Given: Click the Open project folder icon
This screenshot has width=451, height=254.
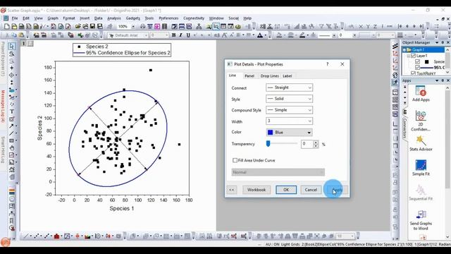Looking at the screenshot, I should coord(78,27).
